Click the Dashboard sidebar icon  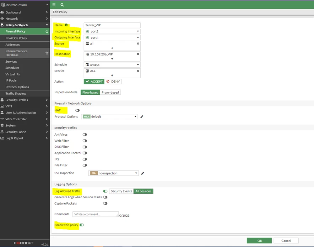click(2, 12)
